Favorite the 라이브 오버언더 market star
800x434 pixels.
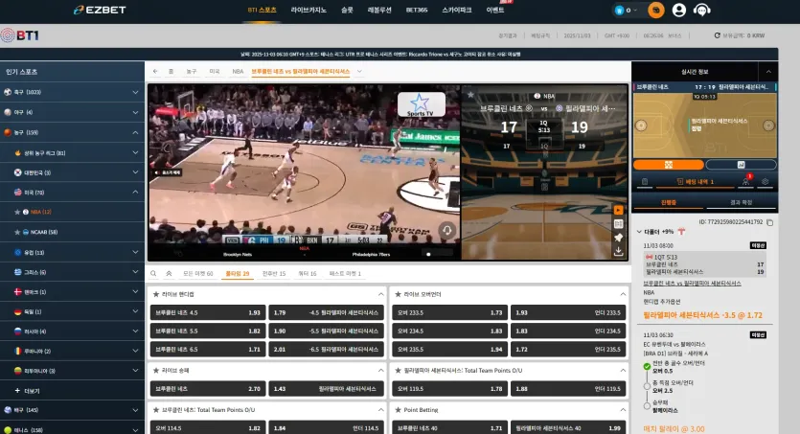[x=398, y=294]
